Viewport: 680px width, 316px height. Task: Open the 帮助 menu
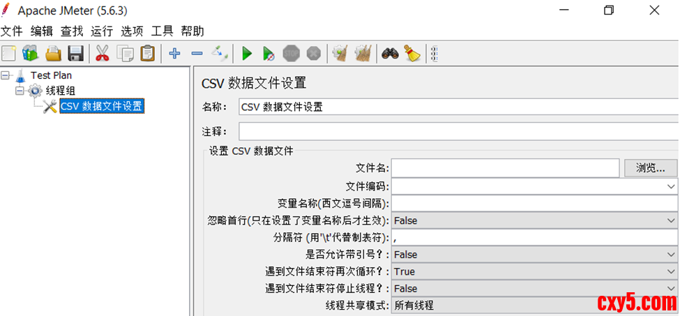pos(192,31)
